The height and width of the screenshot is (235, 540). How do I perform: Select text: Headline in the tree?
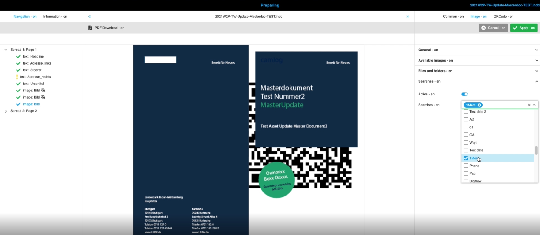[x=33, y=56]
